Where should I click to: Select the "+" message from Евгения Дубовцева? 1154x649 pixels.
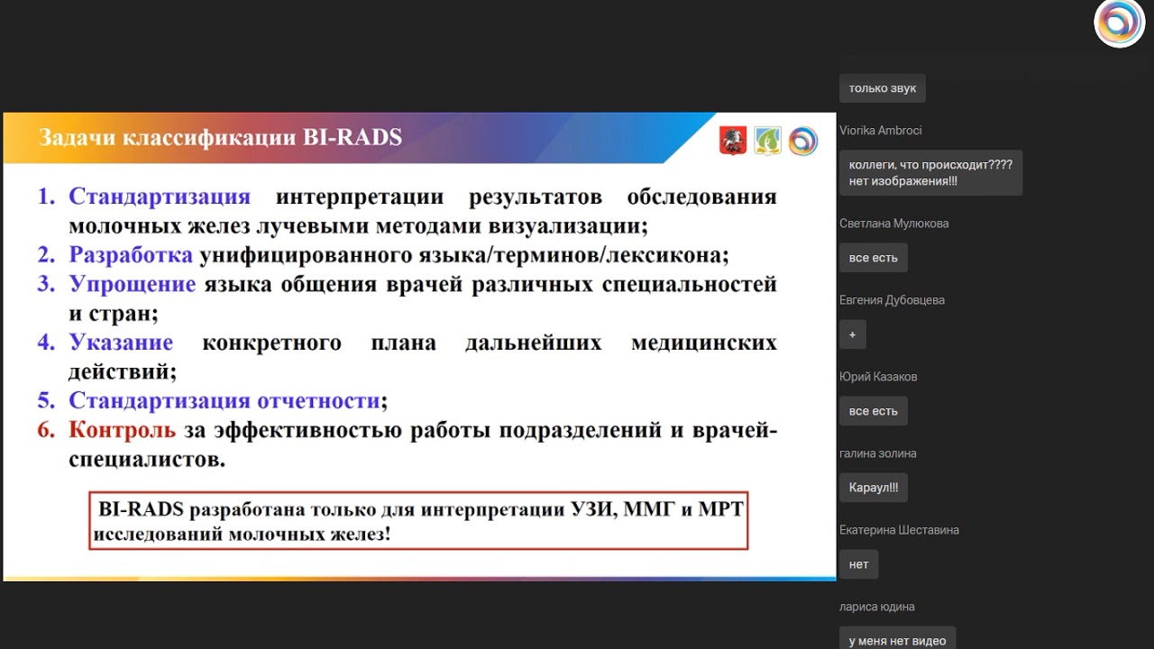(x=853, y=334)
